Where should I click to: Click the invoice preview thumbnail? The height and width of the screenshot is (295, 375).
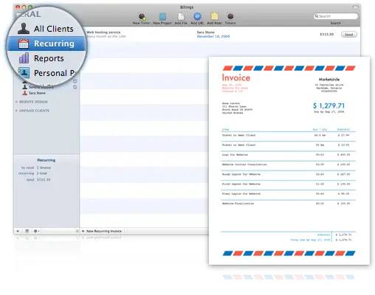[x=289, y=161]
